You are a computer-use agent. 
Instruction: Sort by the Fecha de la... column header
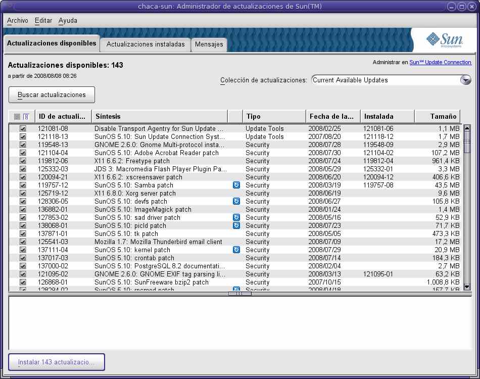click(333, 117)
